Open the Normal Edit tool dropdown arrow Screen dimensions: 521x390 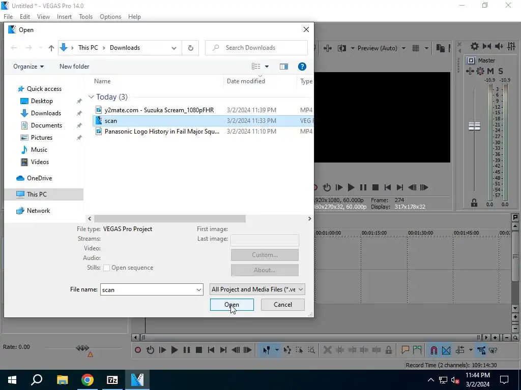click(276, 350)
